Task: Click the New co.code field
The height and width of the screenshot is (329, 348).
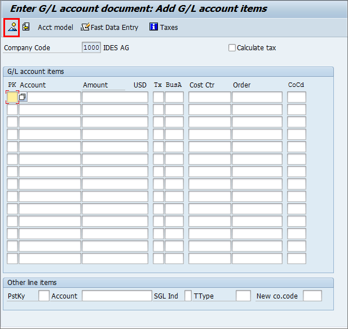Action: coord(312,296)
